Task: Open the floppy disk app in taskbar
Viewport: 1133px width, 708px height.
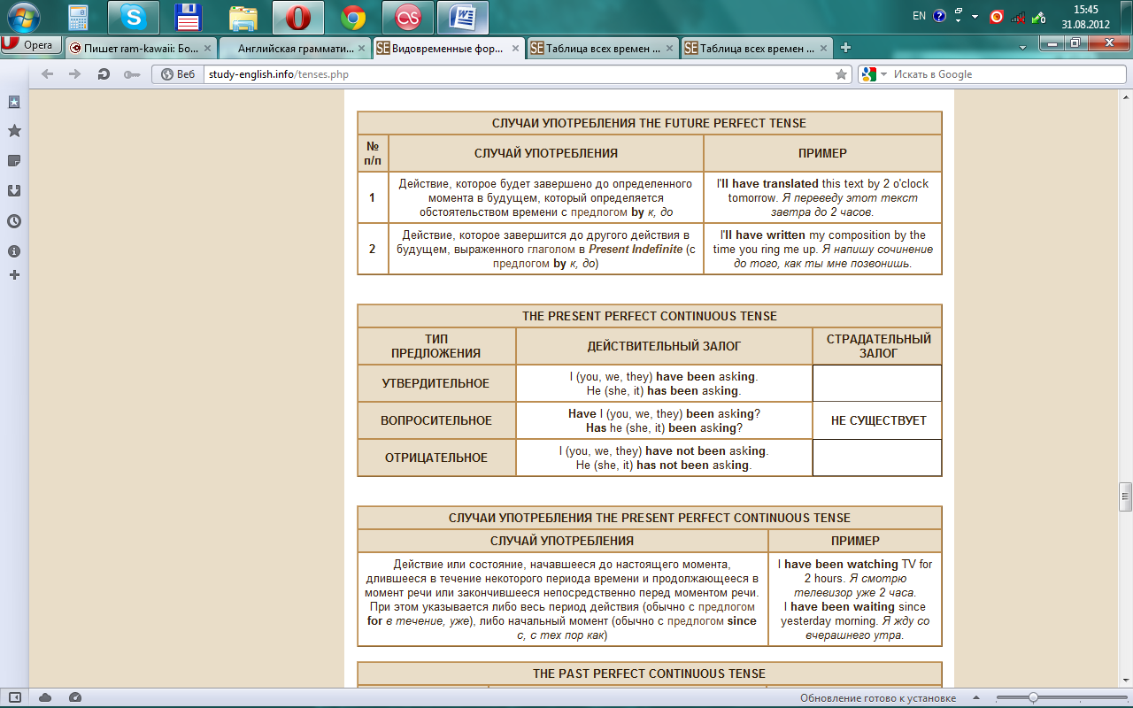Action: (x=187, y=17)
